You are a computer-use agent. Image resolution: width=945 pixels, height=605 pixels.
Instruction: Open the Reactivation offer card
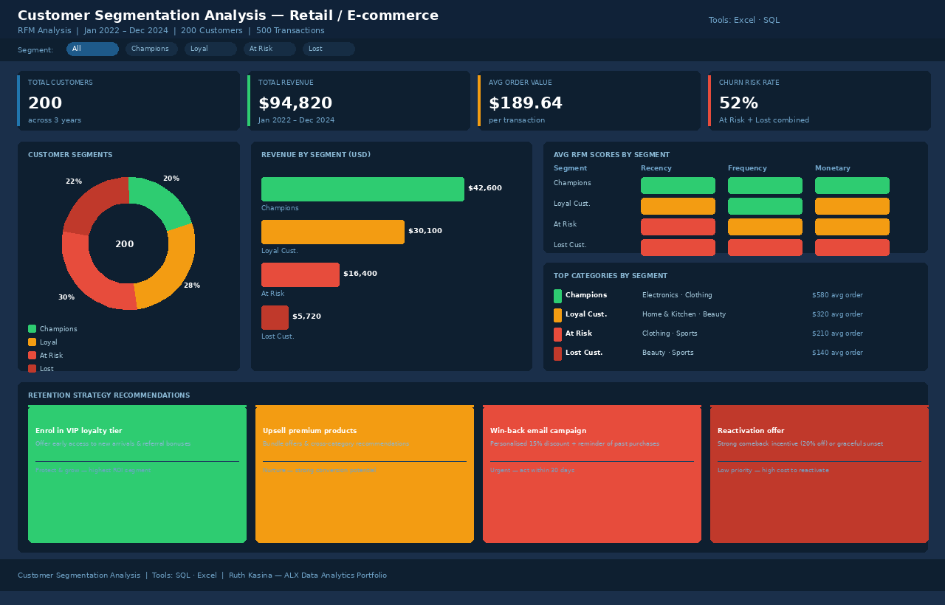tap(819, 474)
